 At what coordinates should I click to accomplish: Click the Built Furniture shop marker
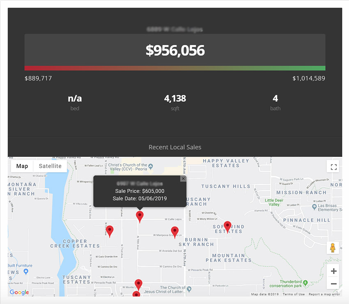(x=26, y=271)
